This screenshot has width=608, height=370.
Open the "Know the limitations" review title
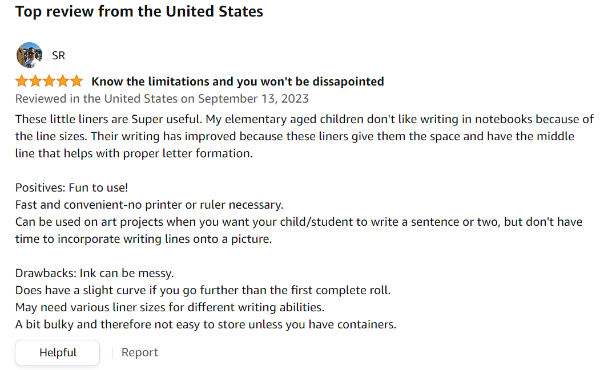coord(237,82)
